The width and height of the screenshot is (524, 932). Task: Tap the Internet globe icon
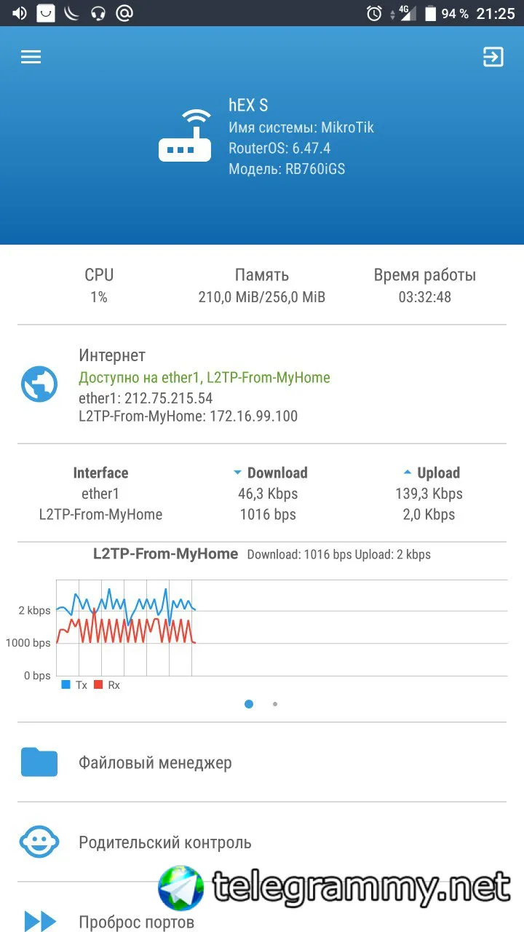[x=39, y=384]
